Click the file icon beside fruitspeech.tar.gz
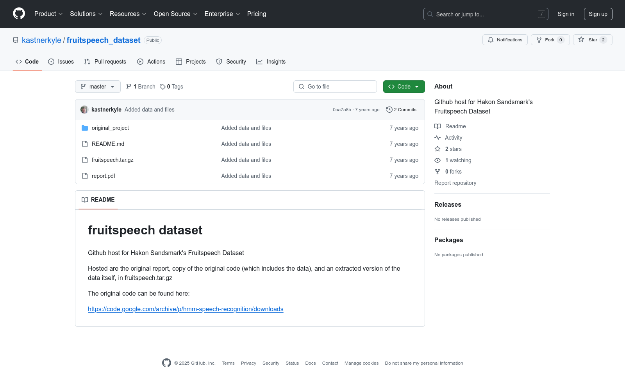 pyautogui.click(x=85, y=160)
